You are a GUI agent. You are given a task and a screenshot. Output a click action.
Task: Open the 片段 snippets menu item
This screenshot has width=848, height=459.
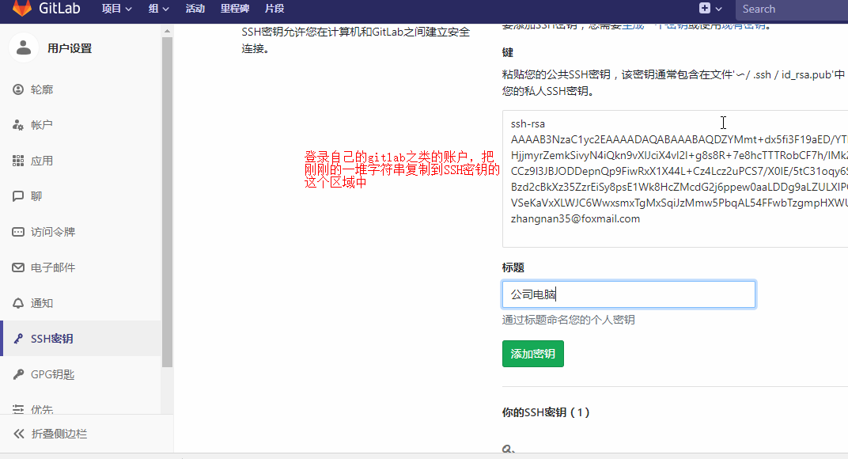click(274, 9)
